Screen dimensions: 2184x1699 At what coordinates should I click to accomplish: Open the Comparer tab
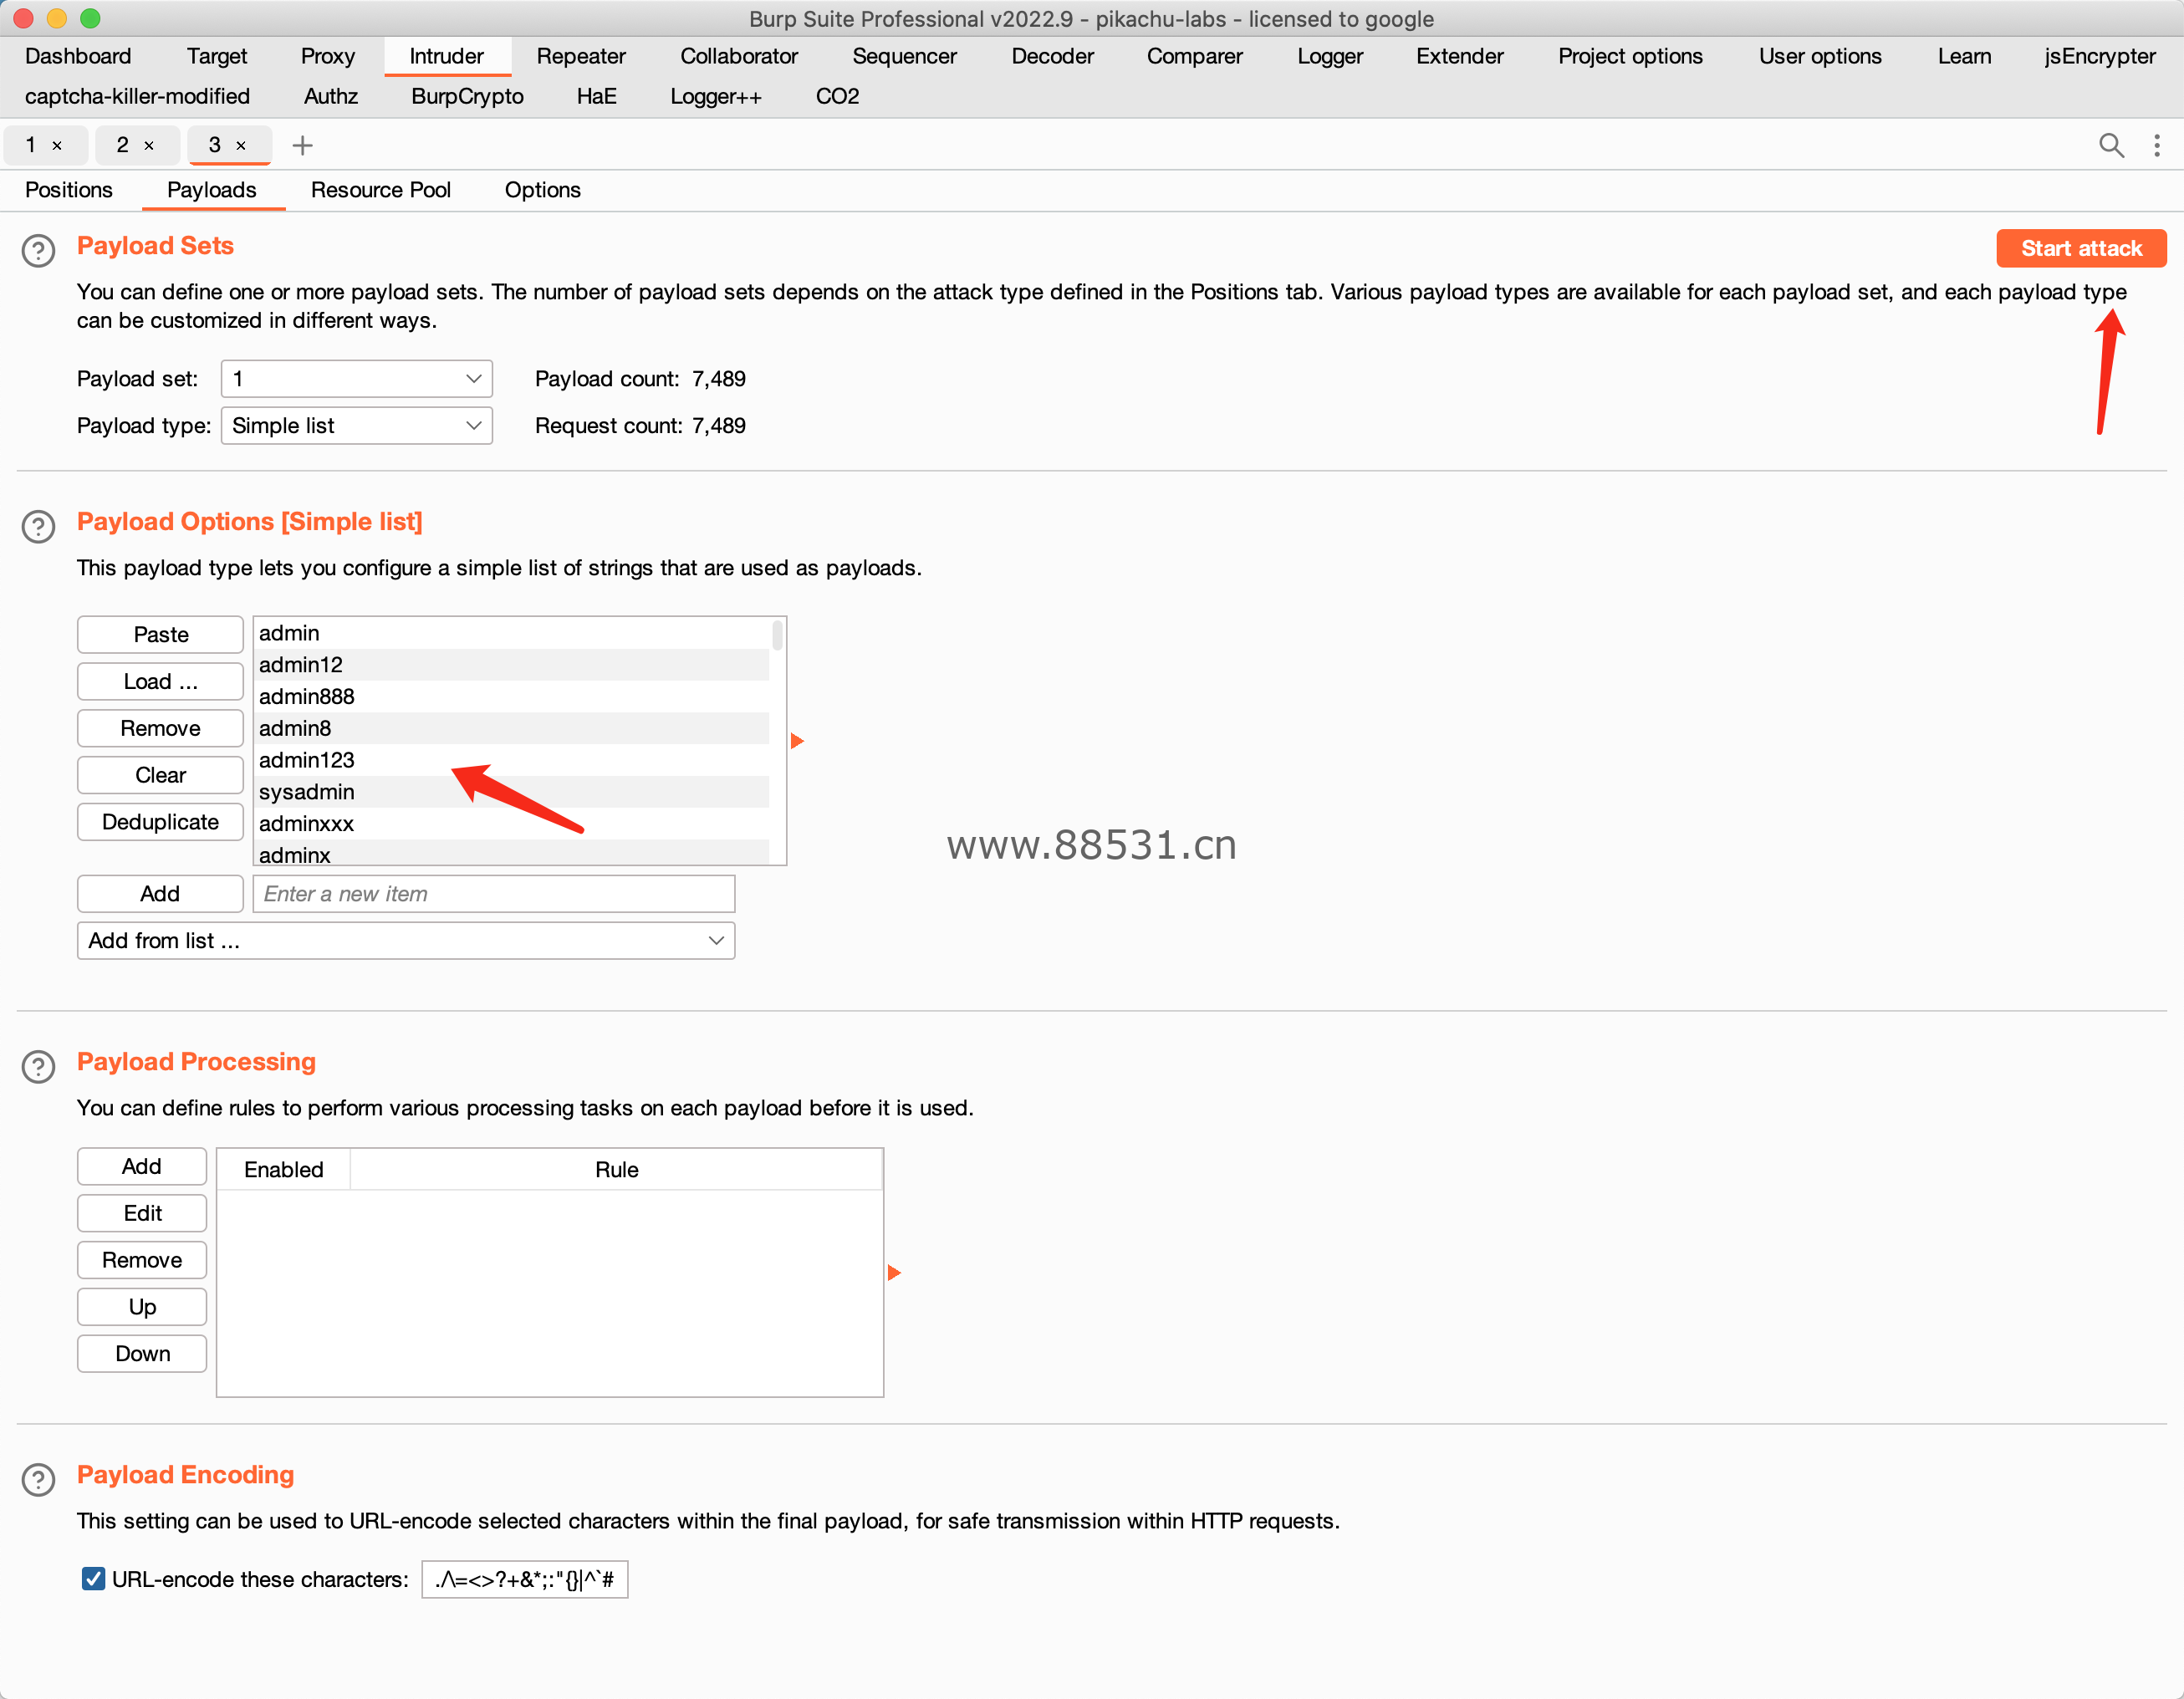pos(1194,56)
